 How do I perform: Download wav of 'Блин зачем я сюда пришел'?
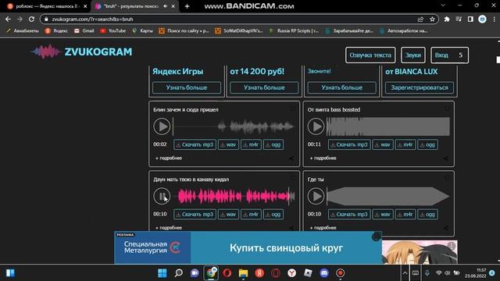pos(228,144)
